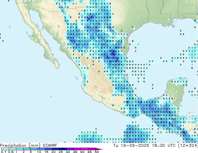Screen dimensions: 198x153
Task: Click the '45' legend scale label
Action: click(x=89, y=152)
